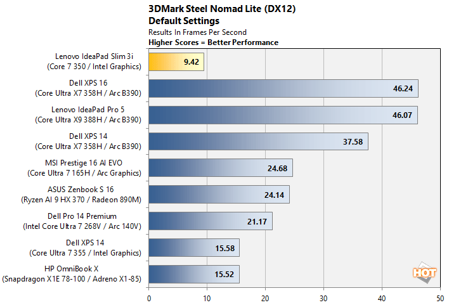Click "(Core Ultra X9 388H / Arc B390)" text
The width and height of the screenshot is (449, 305).
(88, 120)
